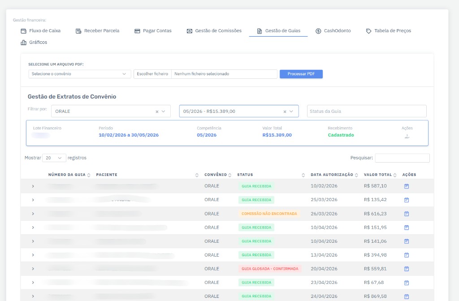Expand the row with R$ 141,06

click(33, 241)
